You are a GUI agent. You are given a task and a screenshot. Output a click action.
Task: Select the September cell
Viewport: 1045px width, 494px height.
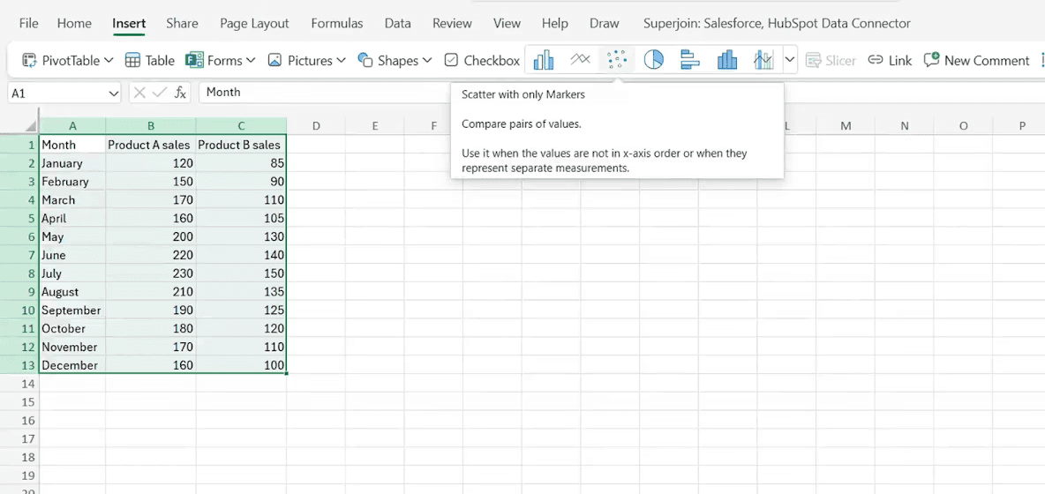[x=72, y=311]
